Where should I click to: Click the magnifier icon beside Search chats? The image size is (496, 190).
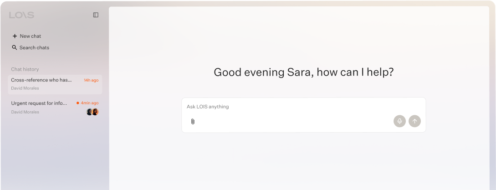(15, 47)
